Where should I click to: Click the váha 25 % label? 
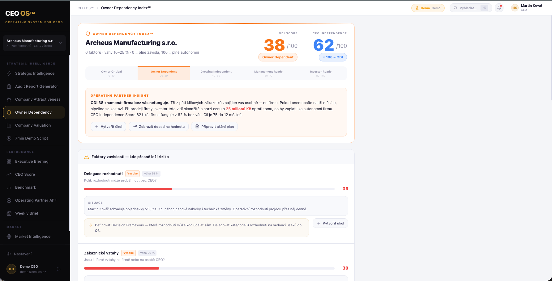(151, 174)
